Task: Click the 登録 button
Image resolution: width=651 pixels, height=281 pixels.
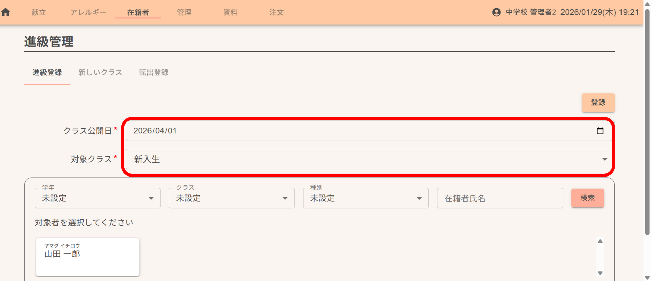Action: click(x=598, y=102)
